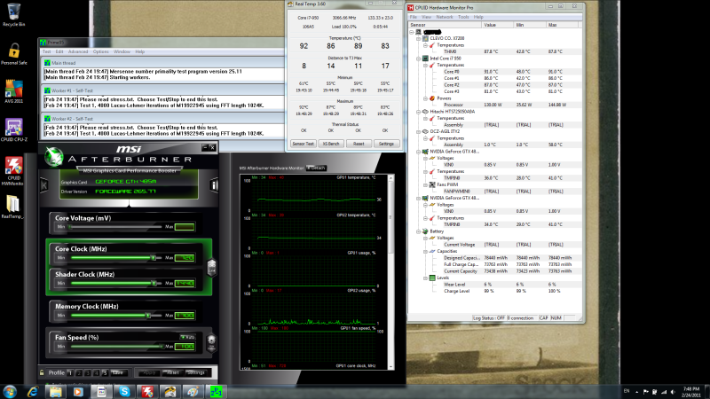Image resolution: width=710 pixels, height=399 pixels.
Task: Click the profile lock icon in Afterburner
Action: 42,372
